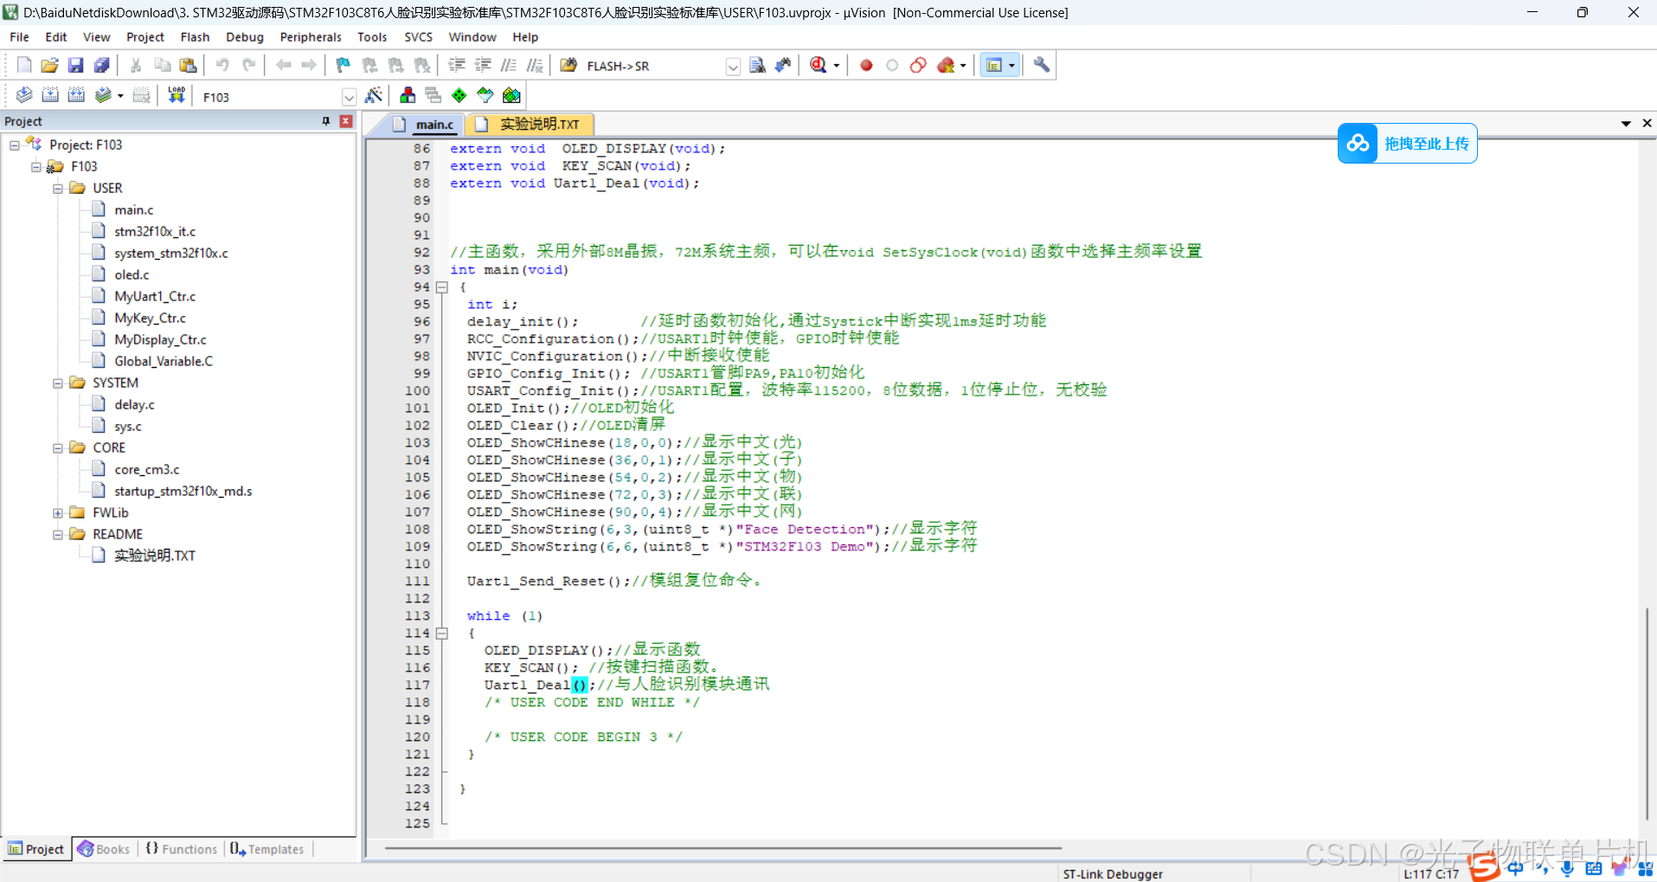The width and height of the screenshot is (1657, 882).
Task: Indent selected lines icon
Action: [457, 66]
